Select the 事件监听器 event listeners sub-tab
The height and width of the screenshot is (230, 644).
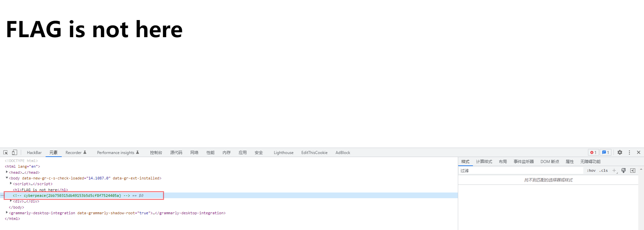point(524,162)
